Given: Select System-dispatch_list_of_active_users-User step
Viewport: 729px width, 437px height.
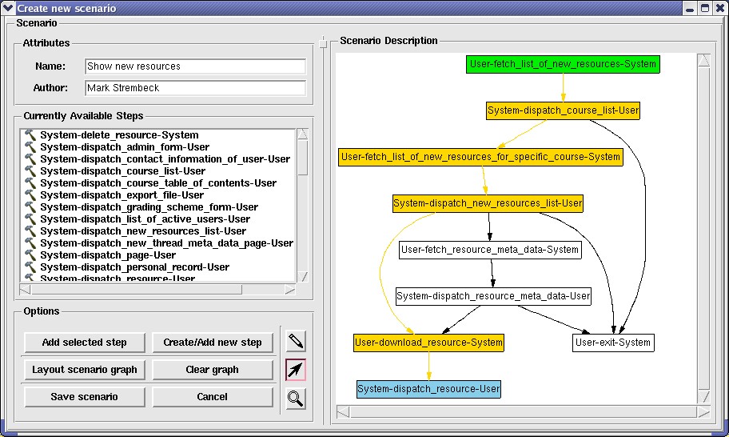Looking at the screenshot, I should [145, 219].
